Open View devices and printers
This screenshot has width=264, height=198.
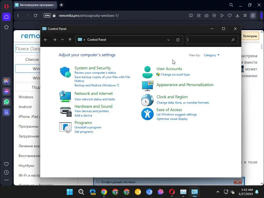pos(92,111)
